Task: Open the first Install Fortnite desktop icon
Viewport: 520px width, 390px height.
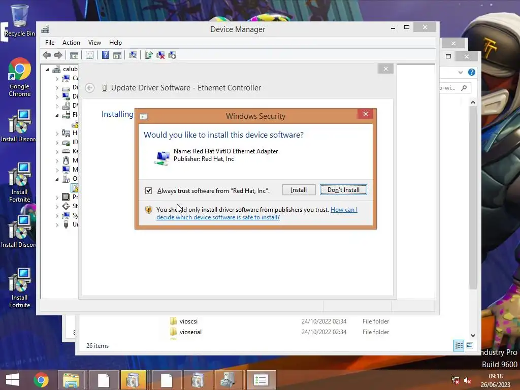Action: click(20, 182)
